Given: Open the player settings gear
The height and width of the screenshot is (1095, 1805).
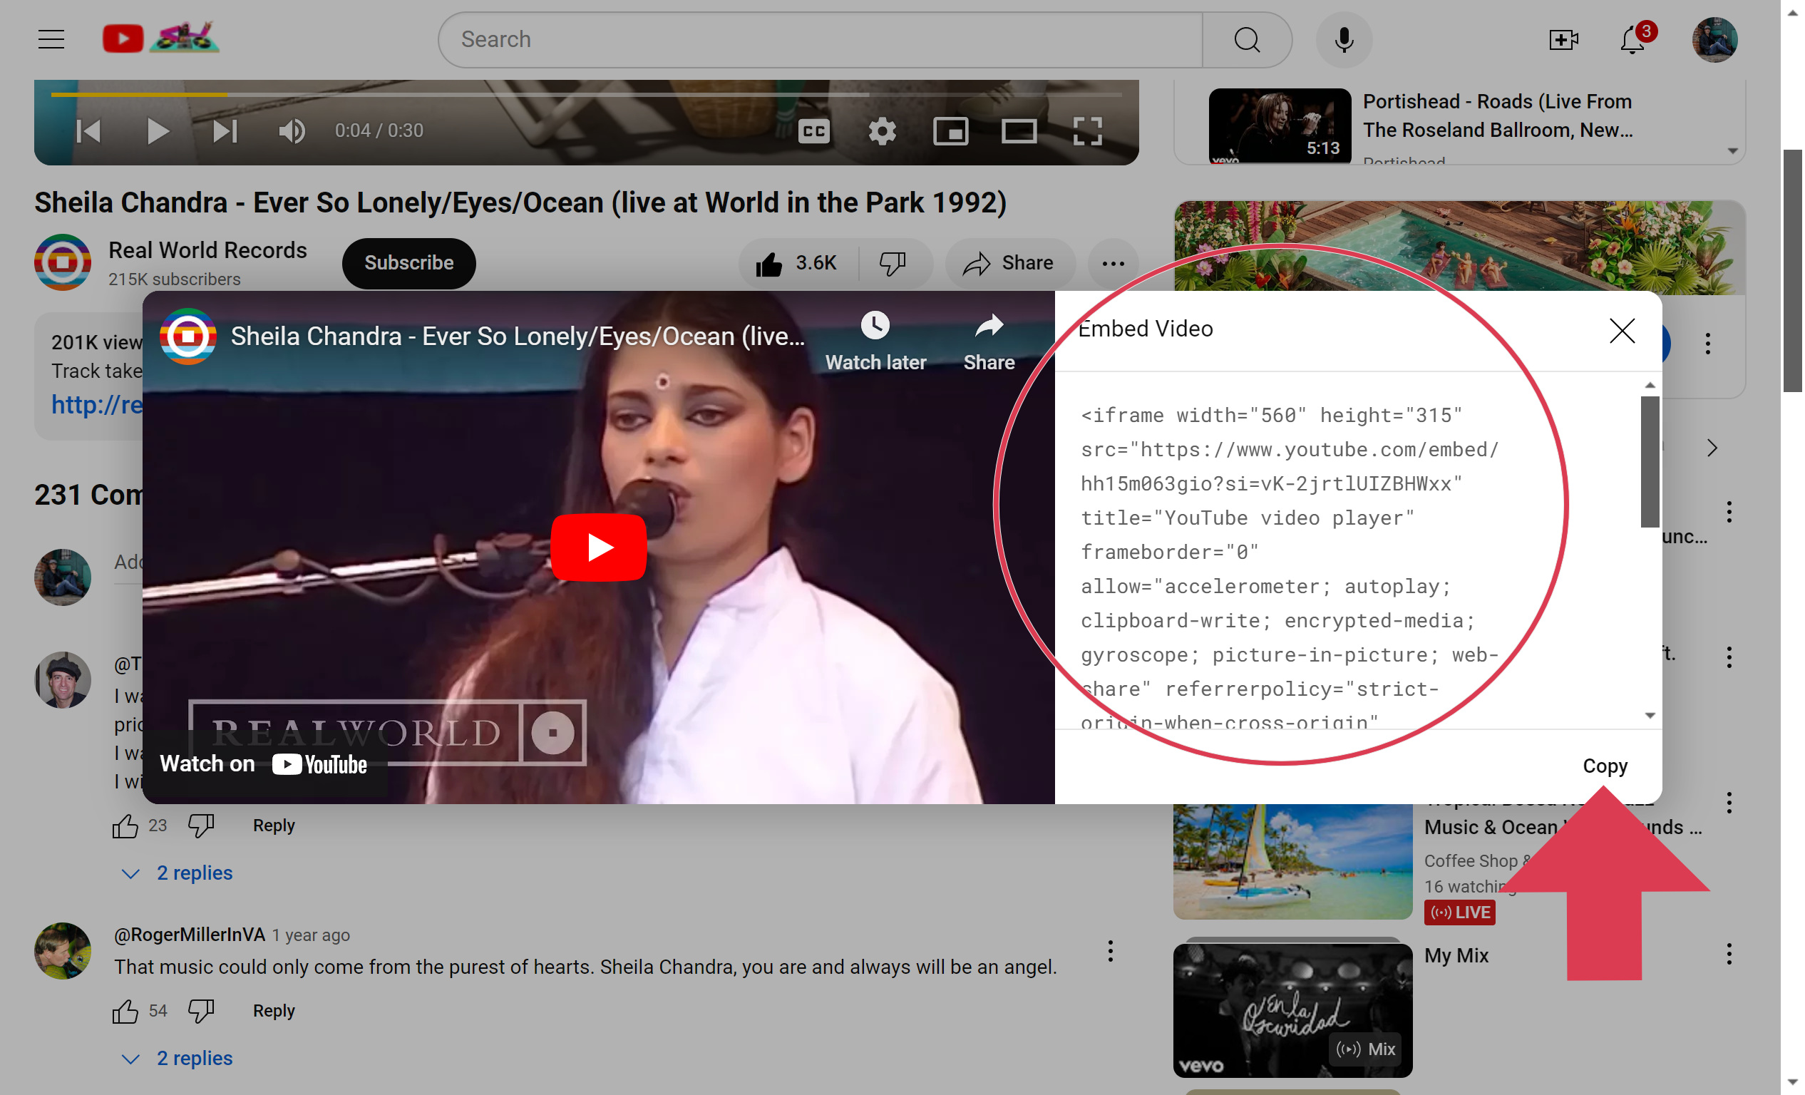Looking at the screenshot, I should 882,131.
